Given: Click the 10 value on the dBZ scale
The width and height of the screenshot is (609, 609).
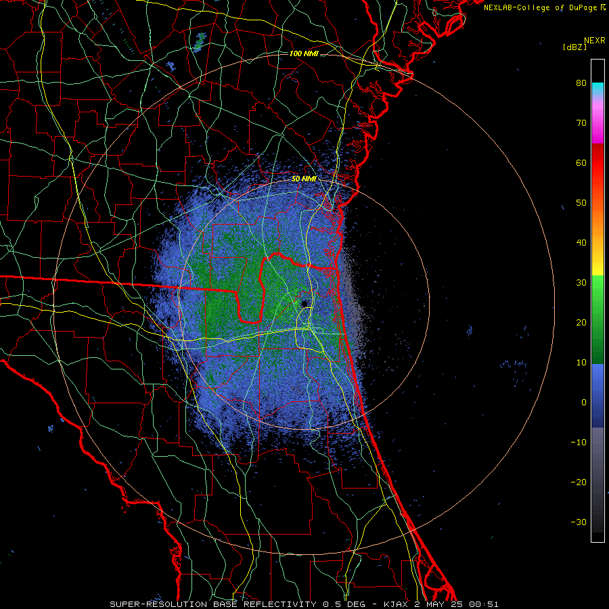Looking at the screenshot, I should click(x=581, y=363).
